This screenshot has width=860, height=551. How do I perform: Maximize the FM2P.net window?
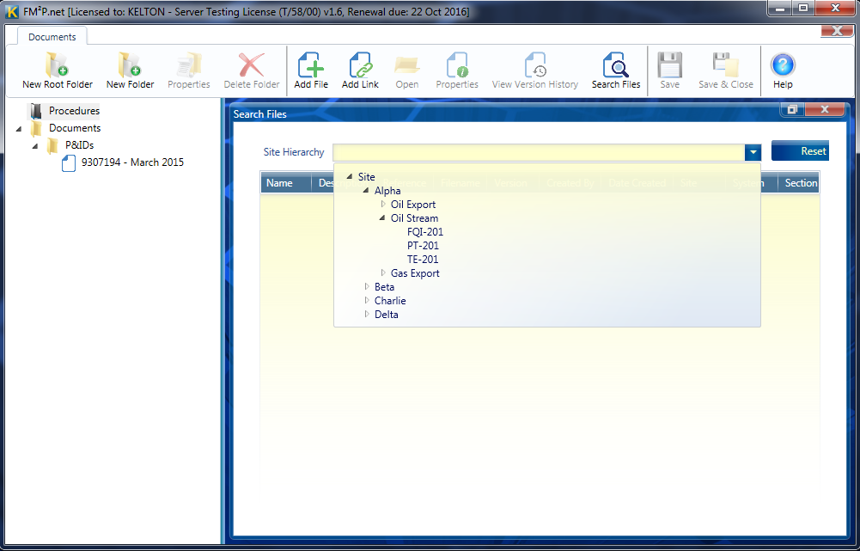(803, 9)
